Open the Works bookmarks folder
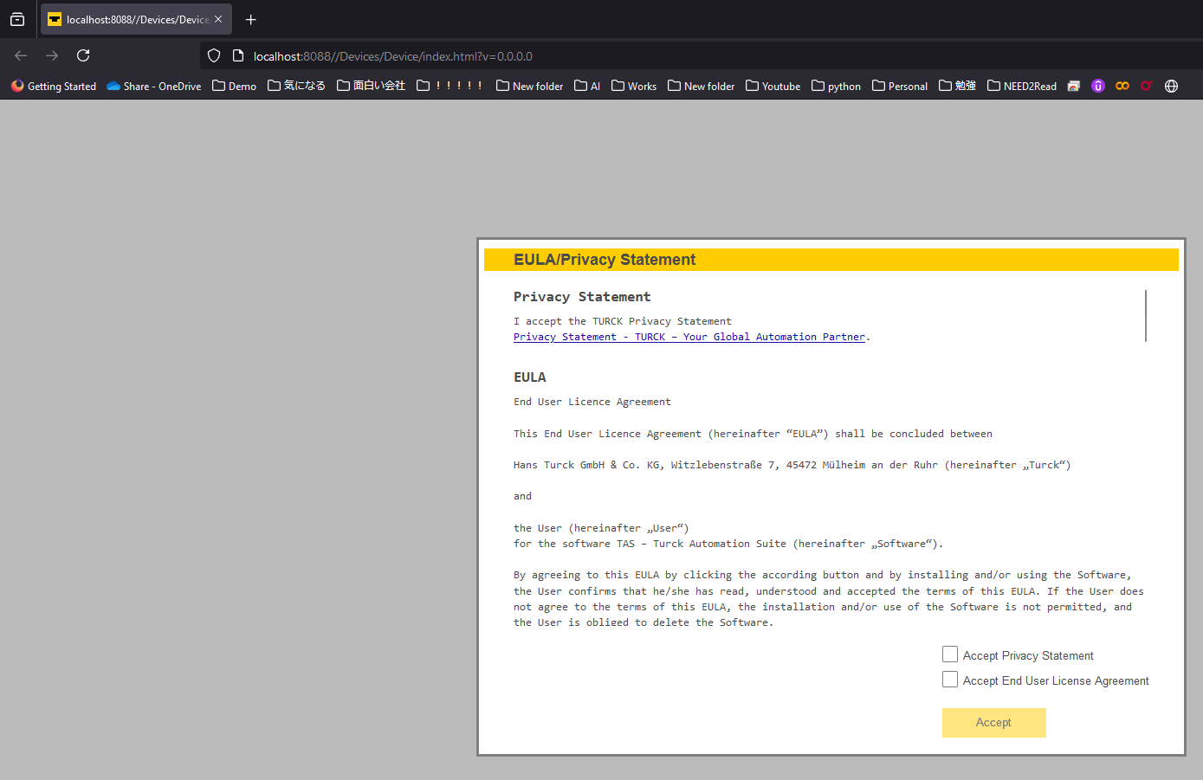Image resolution: width=1203 pixels, height=780 pixels. [634, 86]
